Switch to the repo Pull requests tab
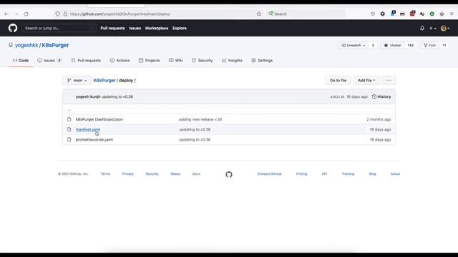The image size is (458, 257). tap(86, 61)
